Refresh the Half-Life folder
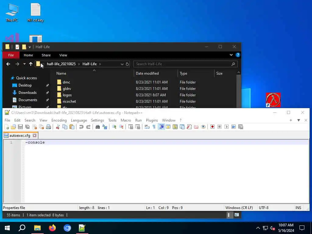The image size is (312, 234). [127, 64]
